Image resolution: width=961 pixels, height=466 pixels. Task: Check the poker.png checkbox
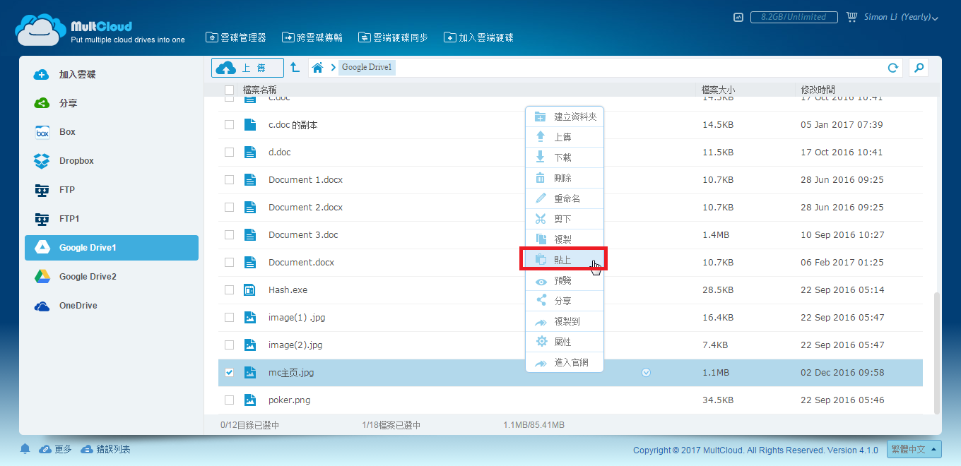pyautogui.click(x=229, y=400)
